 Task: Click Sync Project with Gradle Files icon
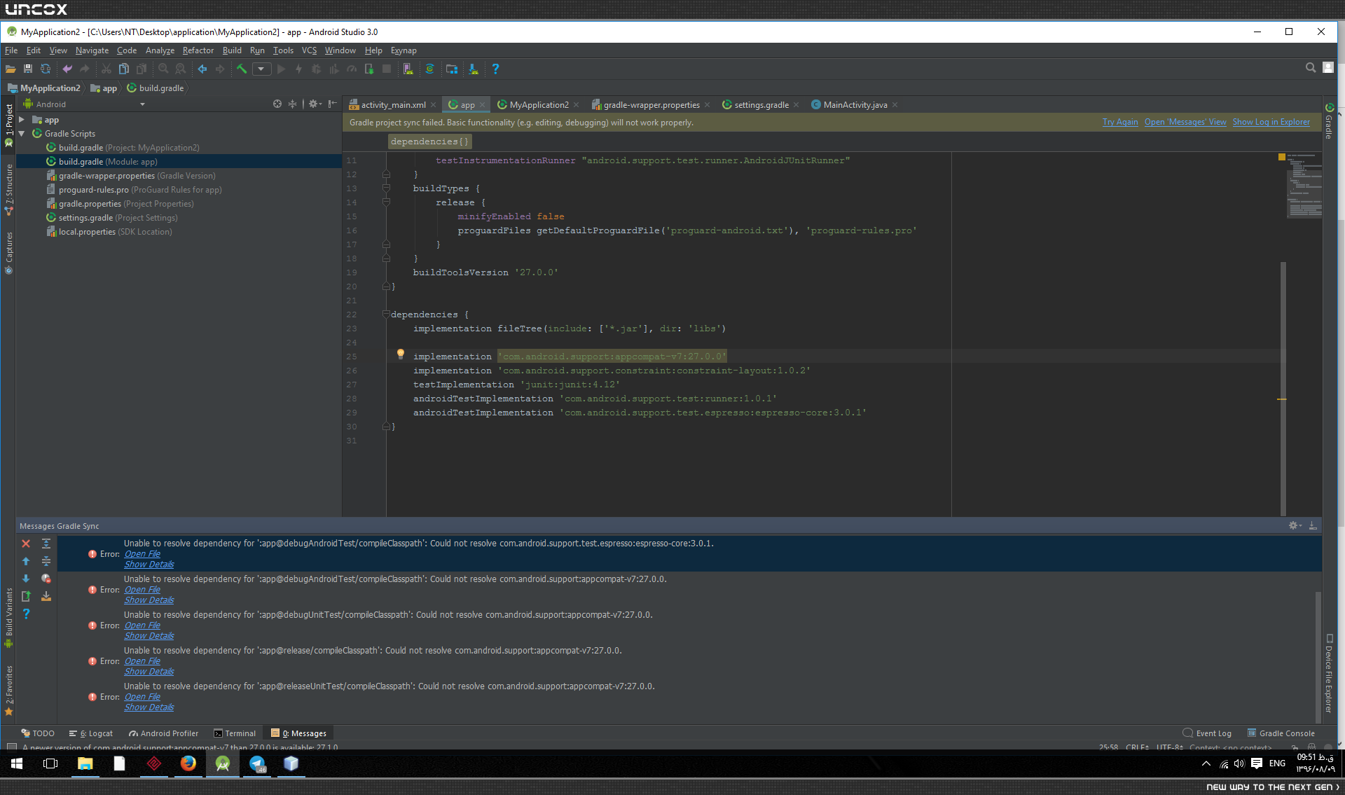point(429,69)
